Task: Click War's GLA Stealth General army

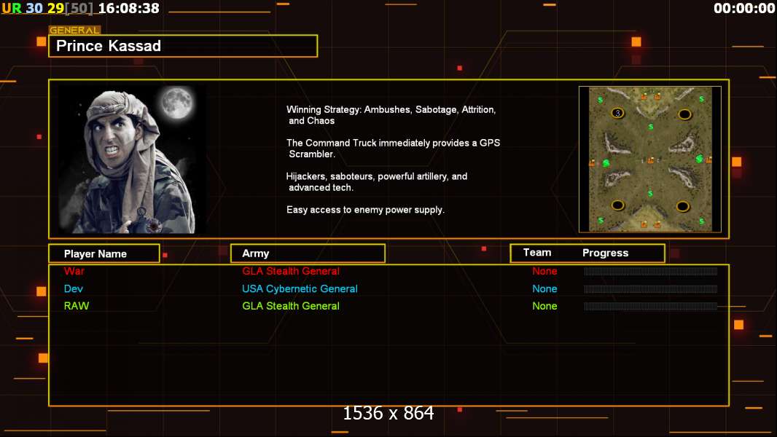Action: 291,271
